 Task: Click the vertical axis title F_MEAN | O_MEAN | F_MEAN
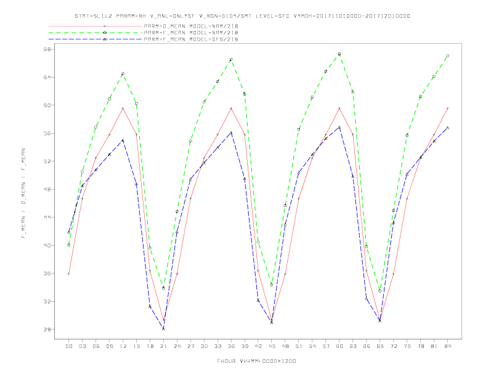click(23, 193)
